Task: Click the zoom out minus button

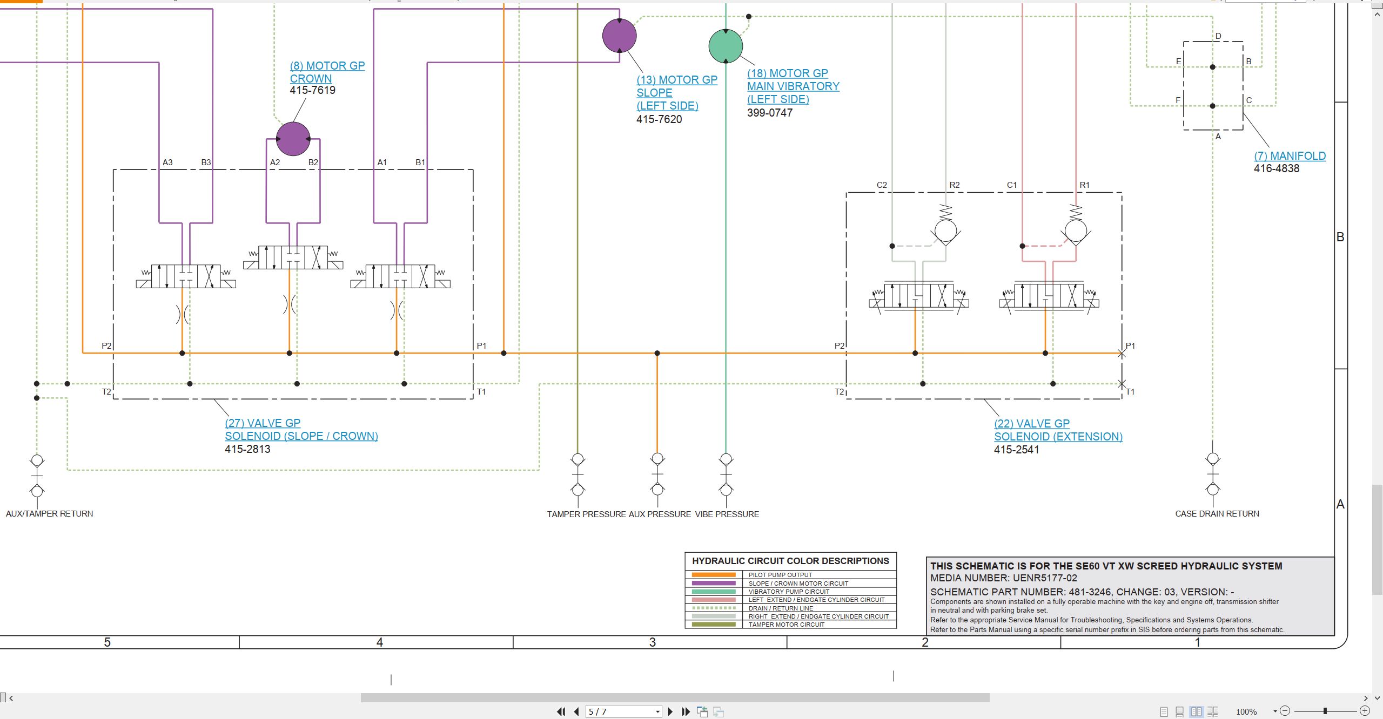Action: point(1285,711)
